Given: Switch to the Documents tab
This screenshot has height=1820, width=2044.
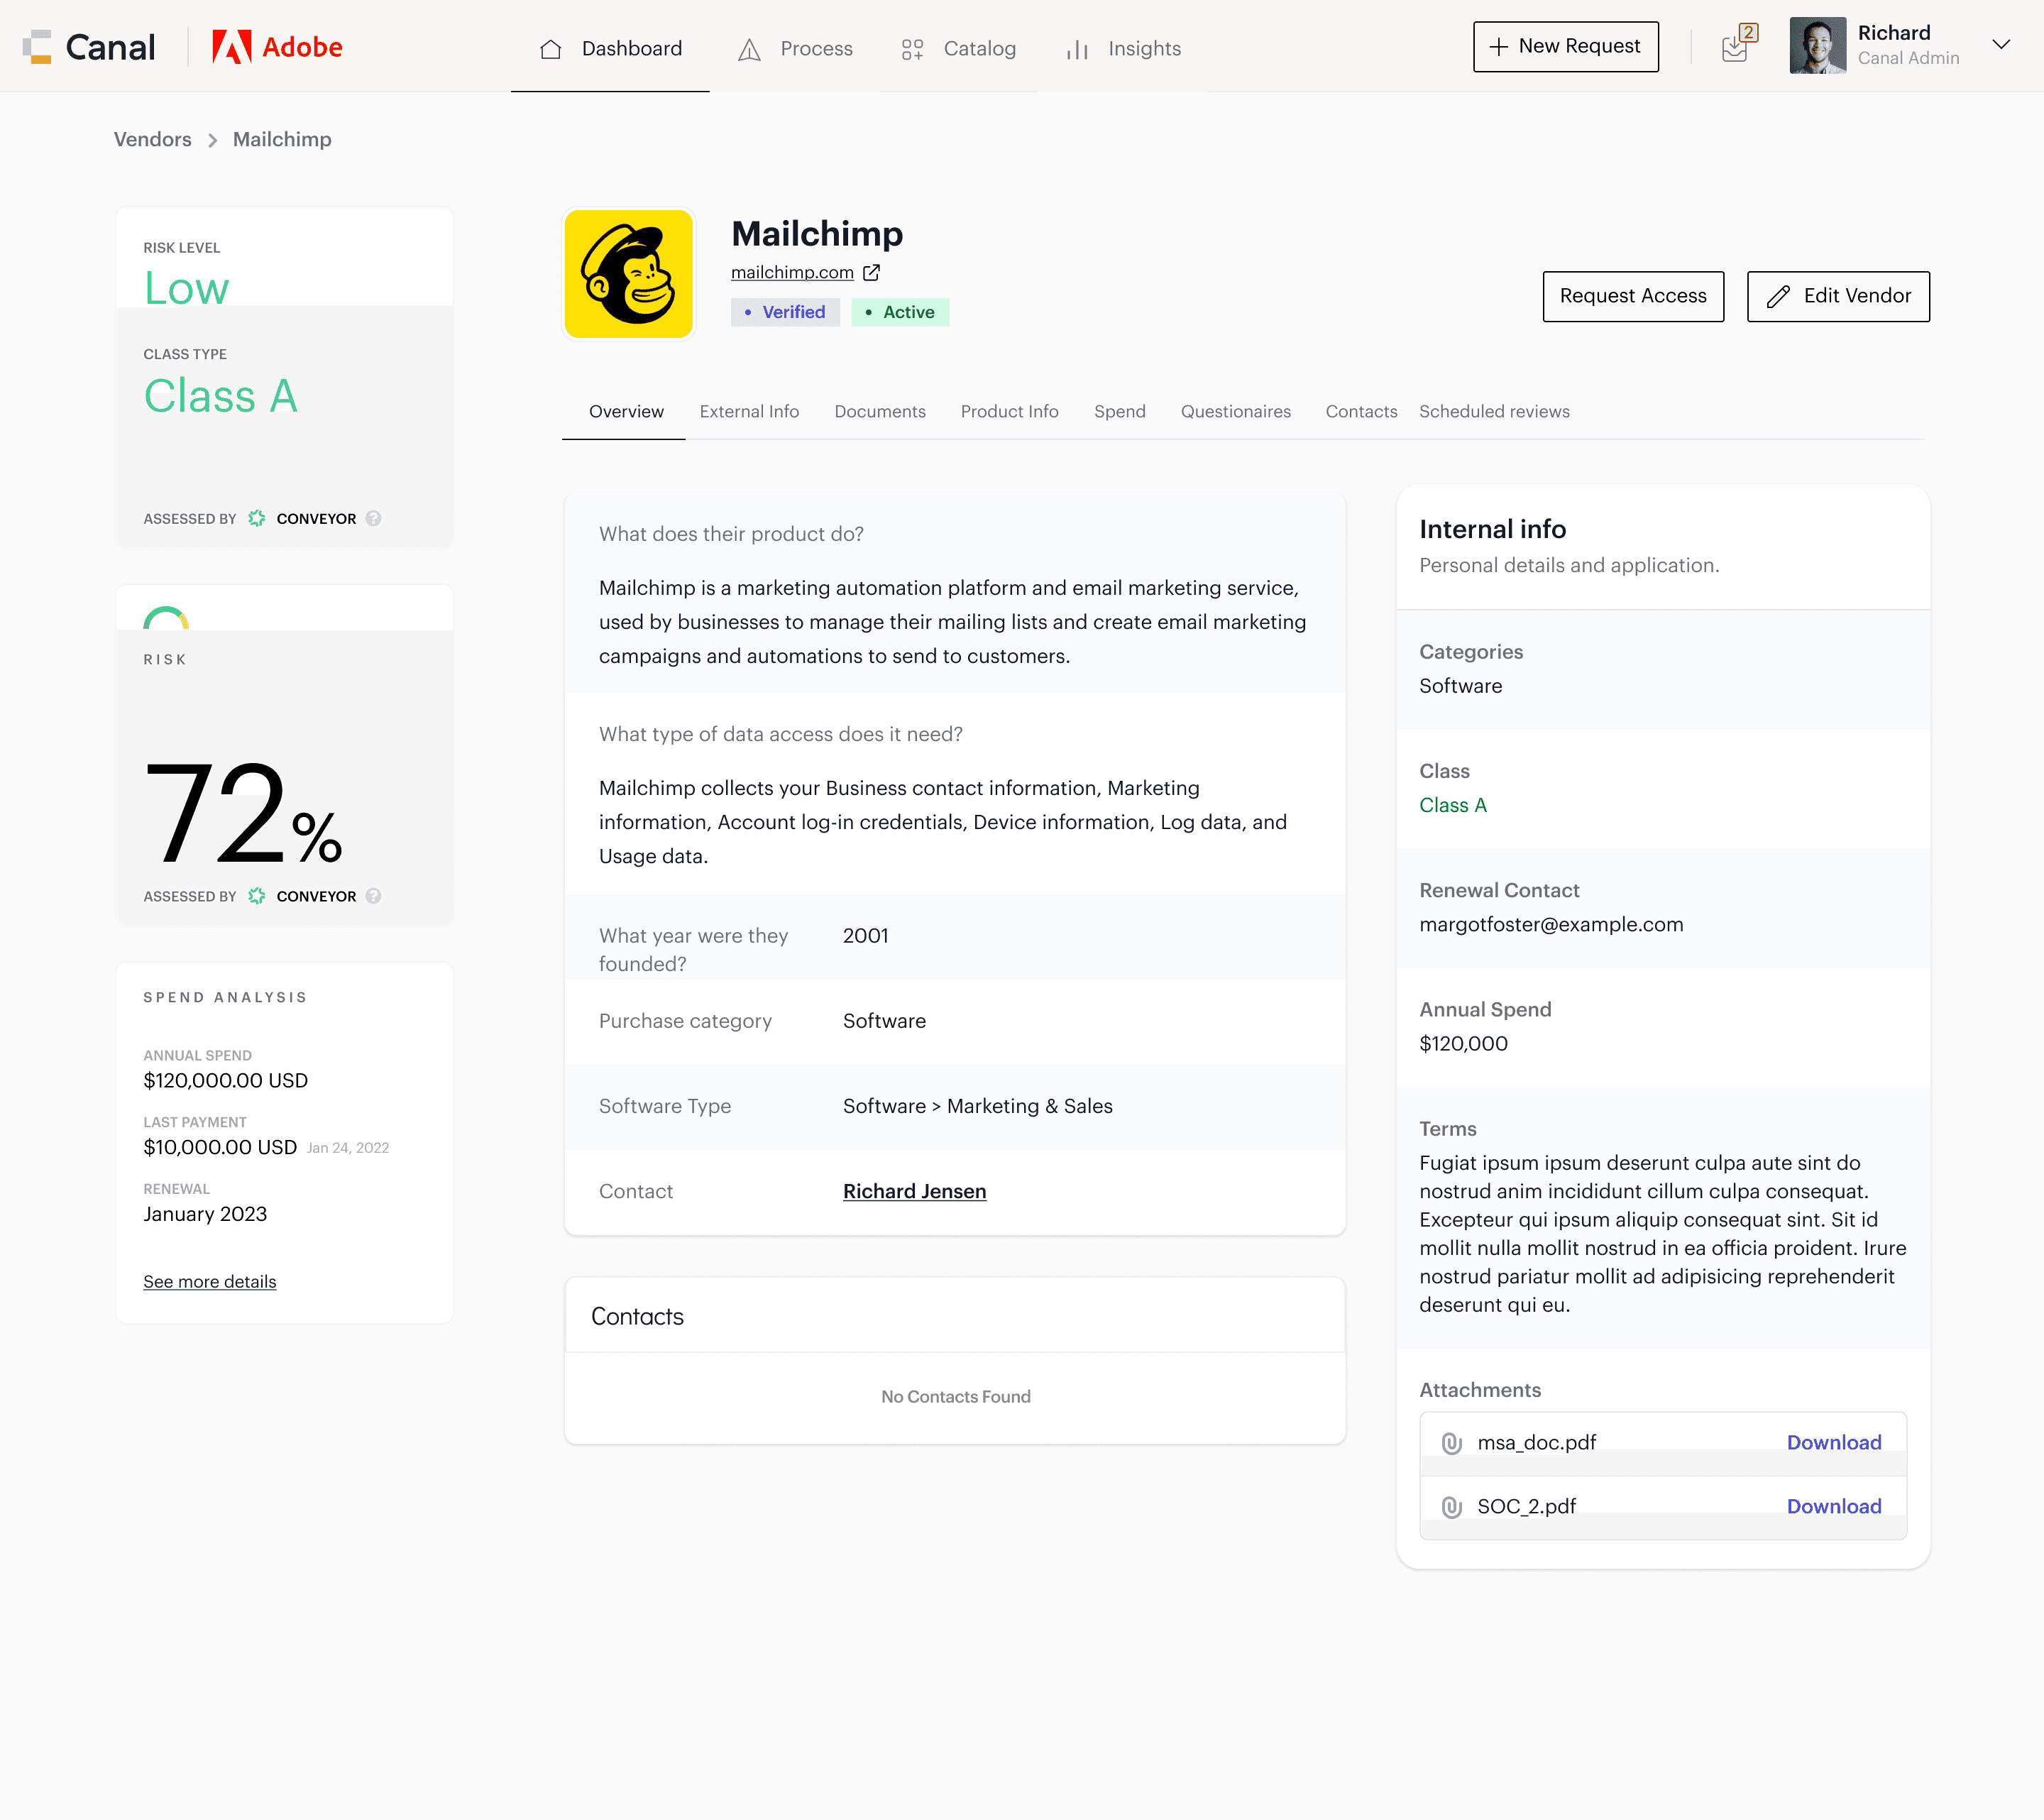Looking at the screenshot, I should (x=880, y=412).
